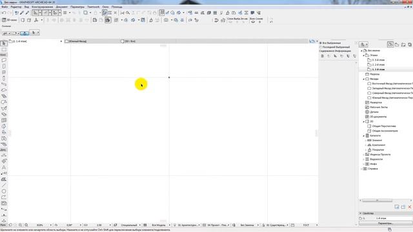Collapse the 3D node in Navigator

pos(364,122)
